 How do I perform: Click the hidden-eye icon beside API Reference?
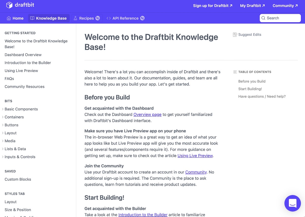(x=142, y=18)
